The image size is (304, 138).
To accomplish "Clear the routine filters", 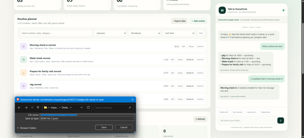I will pyautogui.click(x=201, y=33).
